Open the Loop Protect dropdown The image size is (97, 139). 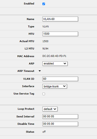pyautogui.click(x=50, y=109)
